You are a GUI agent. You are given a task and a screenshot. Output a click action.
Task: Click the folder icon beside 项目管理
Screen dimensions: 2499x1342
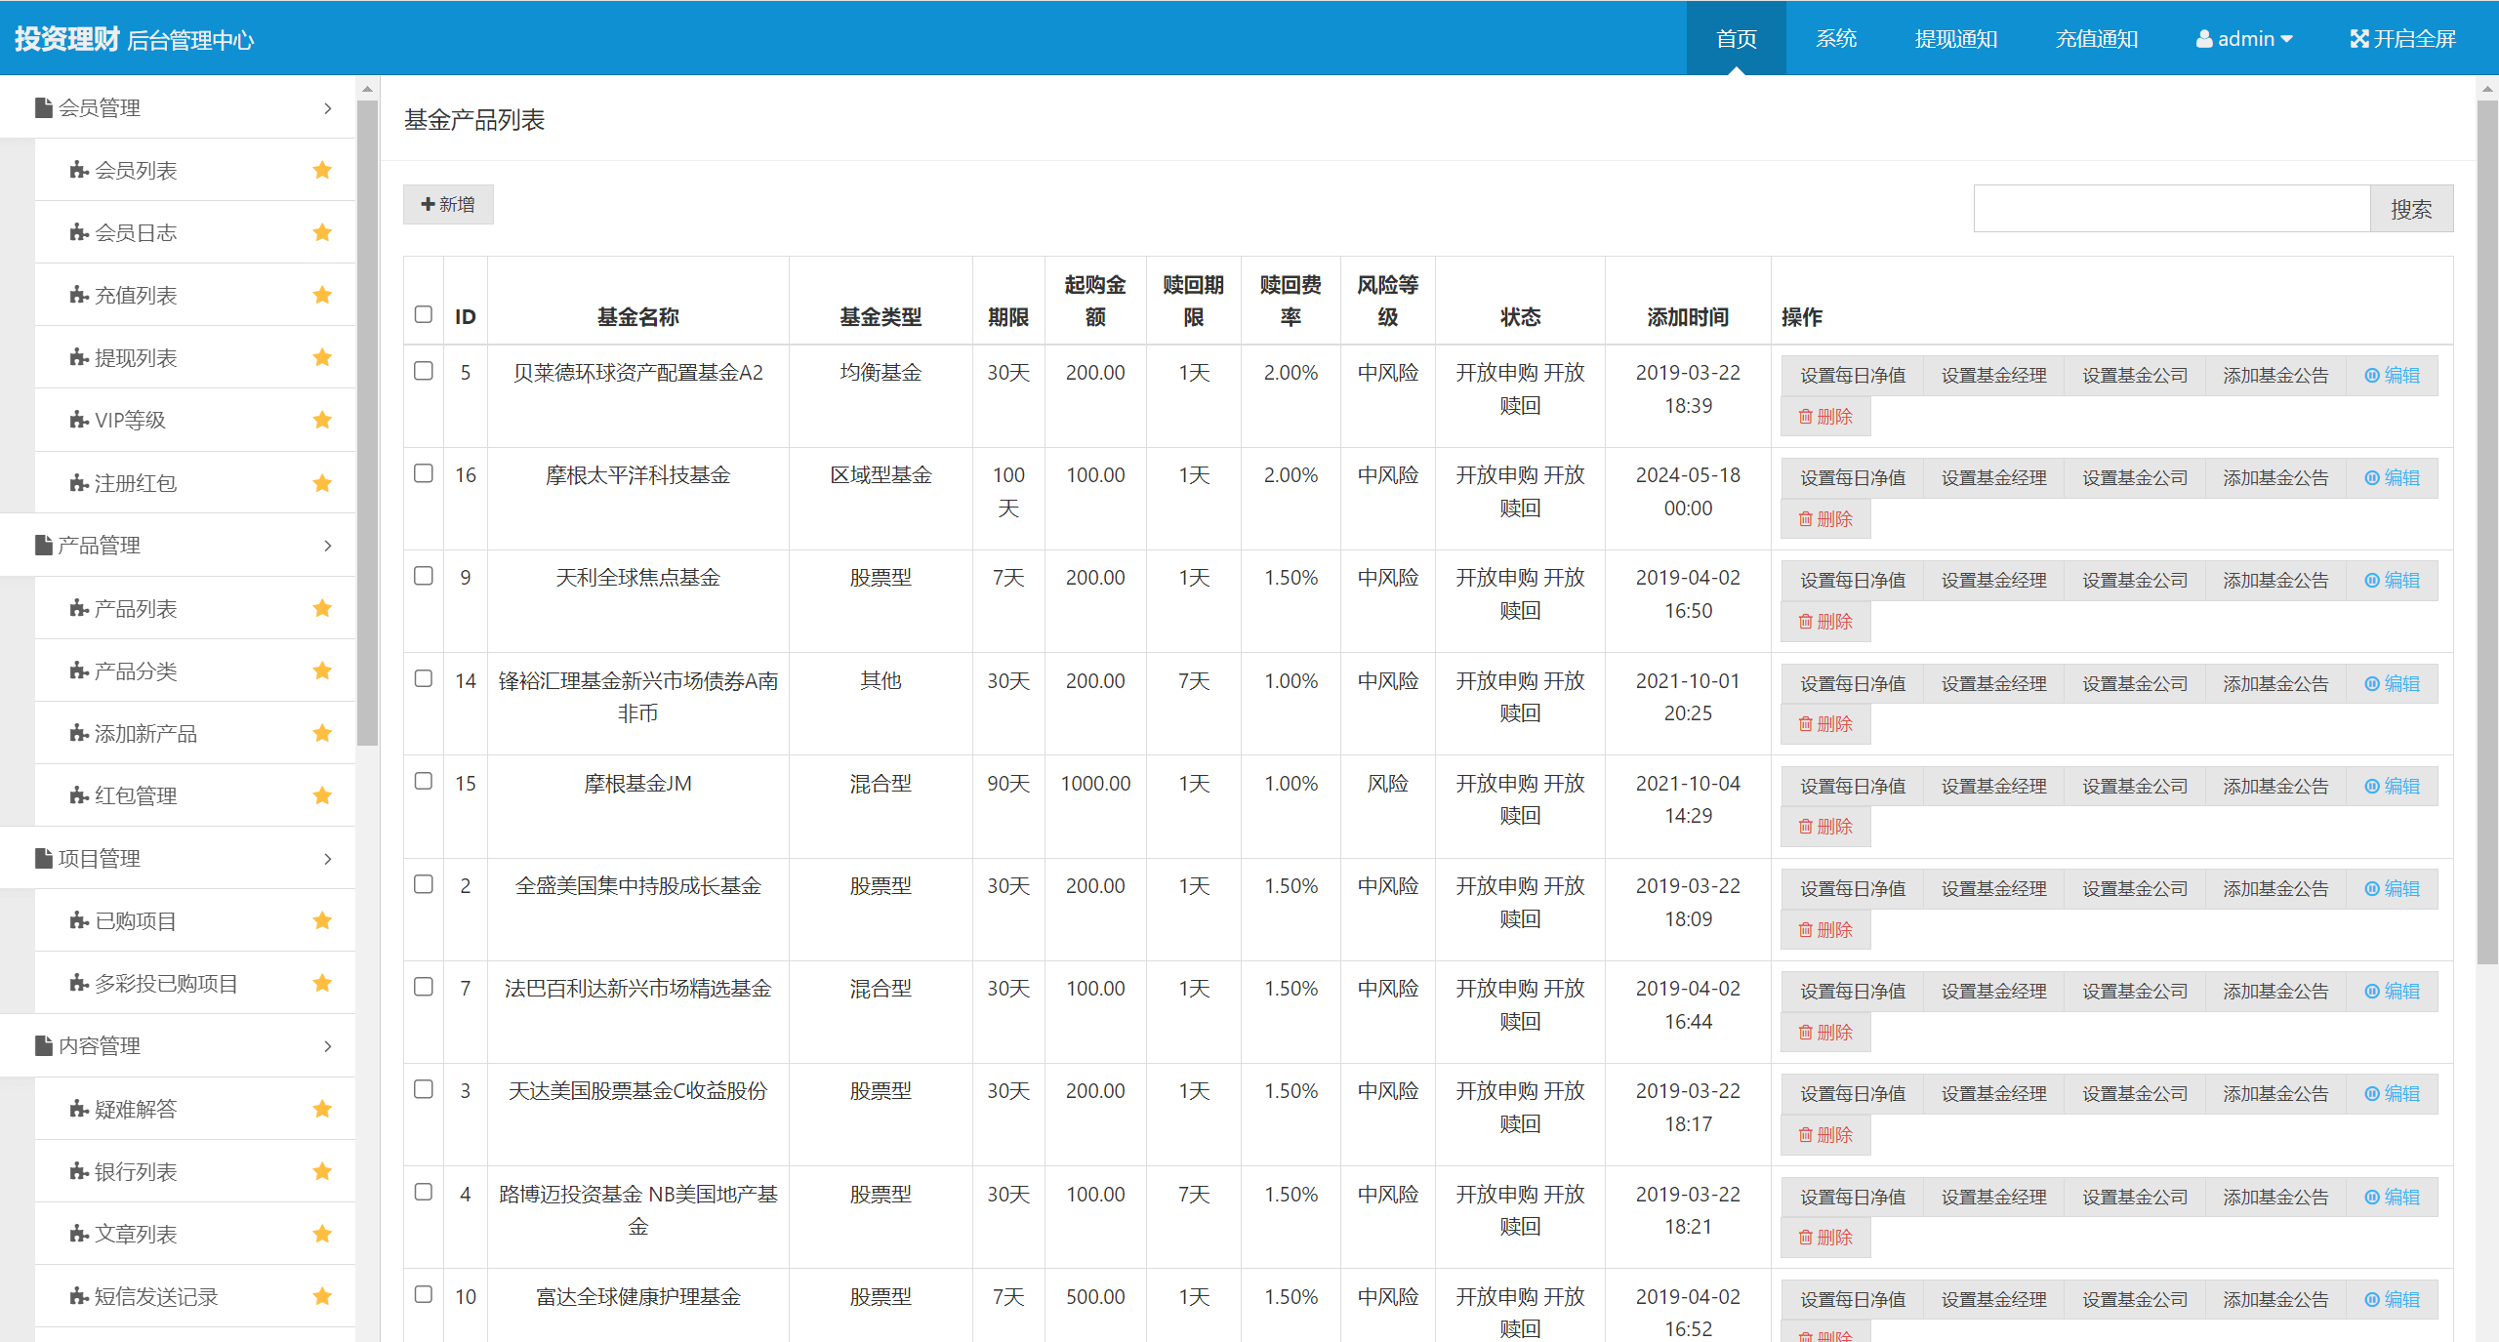tap(44, 859)
